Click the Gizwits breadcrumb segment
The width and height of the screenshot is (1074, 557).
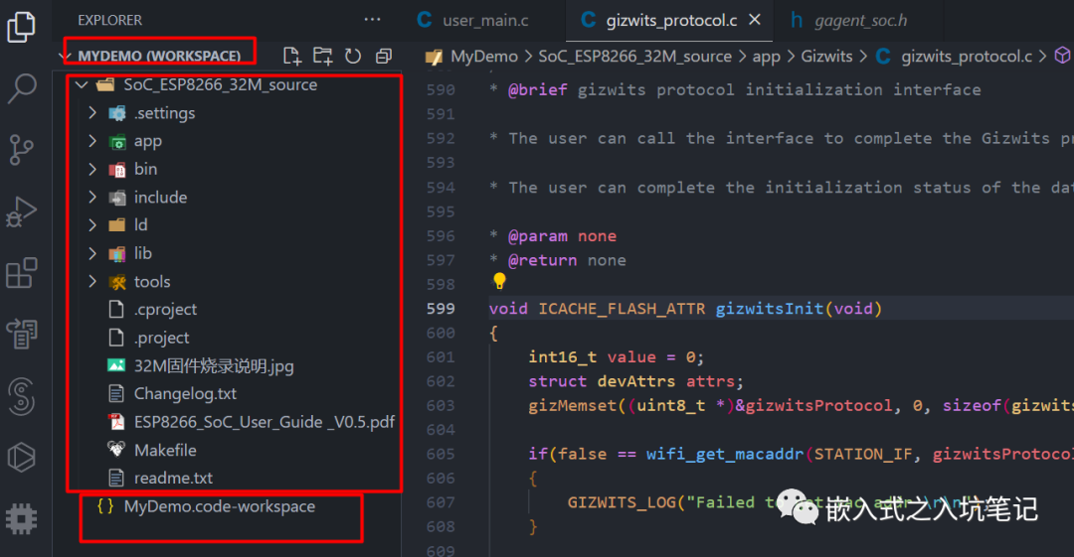(826, 57)
